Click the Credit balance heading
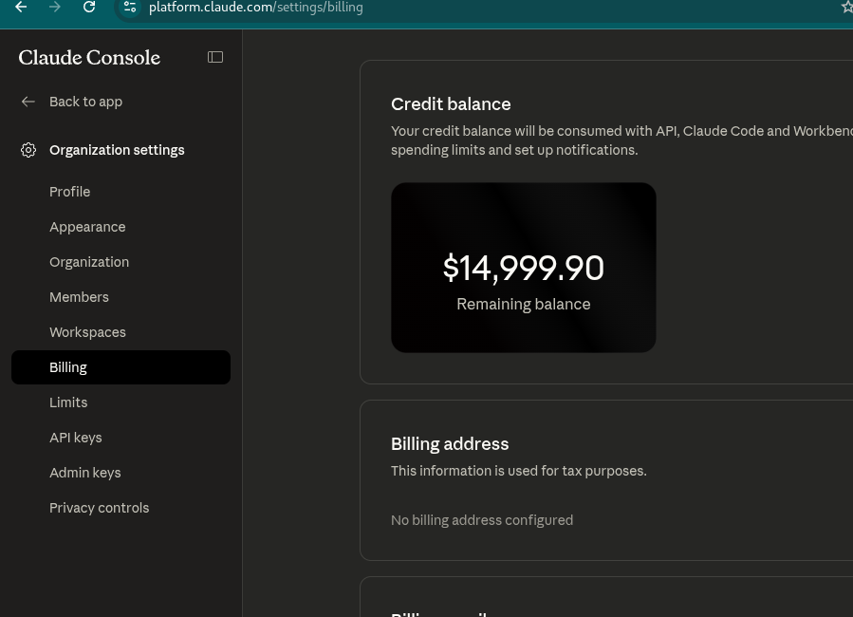 point(451,103)
